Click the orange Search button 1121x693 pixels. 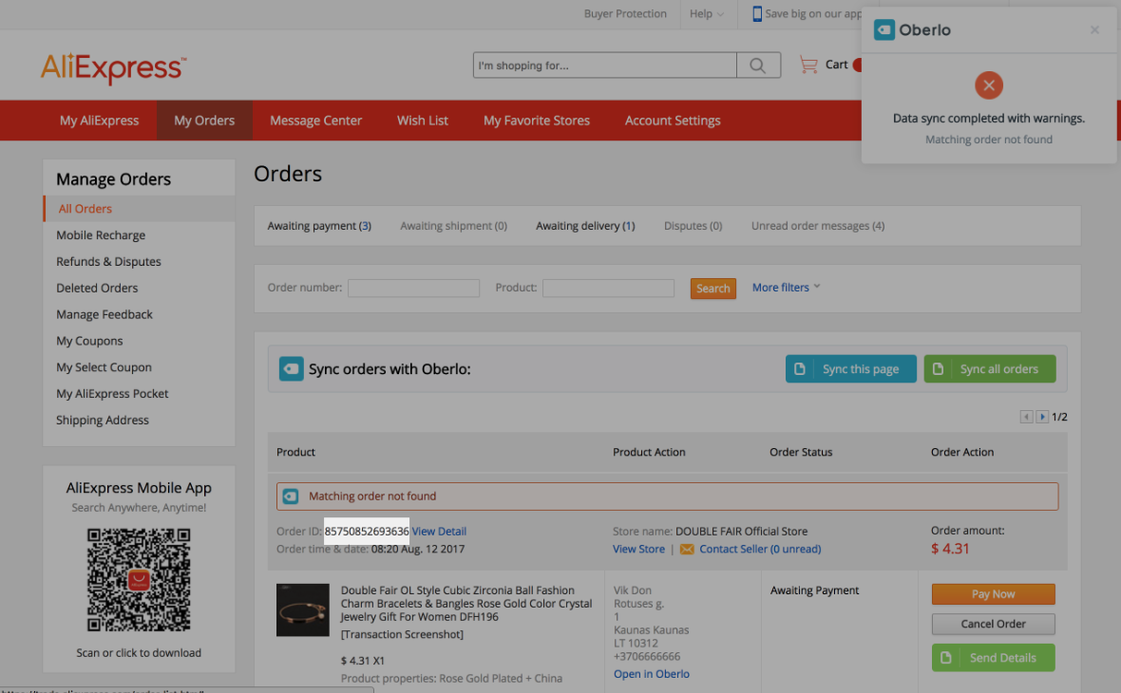pos(712,289)
